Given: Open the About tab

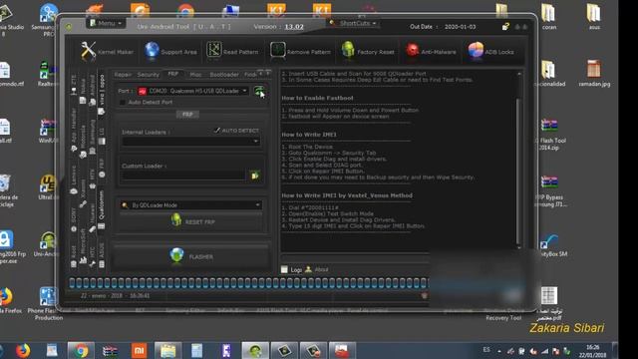Looking at the screenshot, I should click(x=317, y=269).
